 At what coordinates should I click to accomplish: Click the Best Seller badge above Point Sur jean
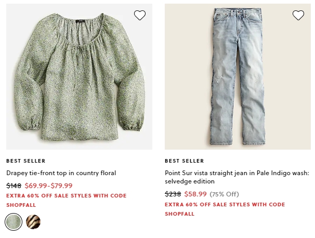(184, 161)
